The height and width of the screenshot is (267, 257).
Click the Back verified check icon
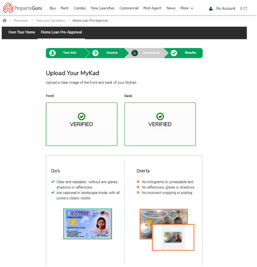coord(160,116)
